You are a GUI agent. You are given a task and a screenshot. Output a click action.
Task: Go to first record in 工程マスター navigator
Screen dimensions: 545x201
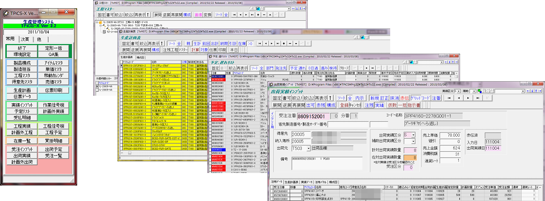coord(234,14)
